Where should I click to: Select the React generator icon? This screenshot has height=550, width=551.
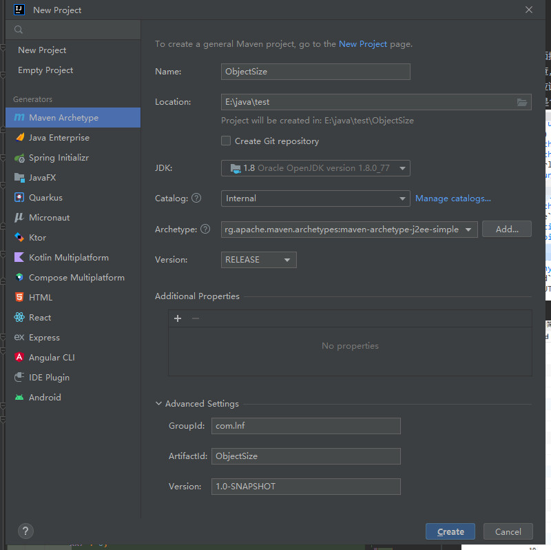click(x=19, y=318)
